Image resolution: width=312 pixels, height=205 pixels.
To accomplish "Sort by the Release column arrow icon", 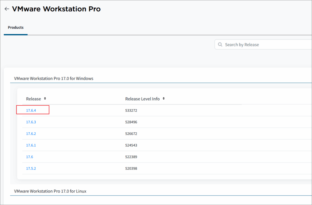I will click(x=45, y=99).
